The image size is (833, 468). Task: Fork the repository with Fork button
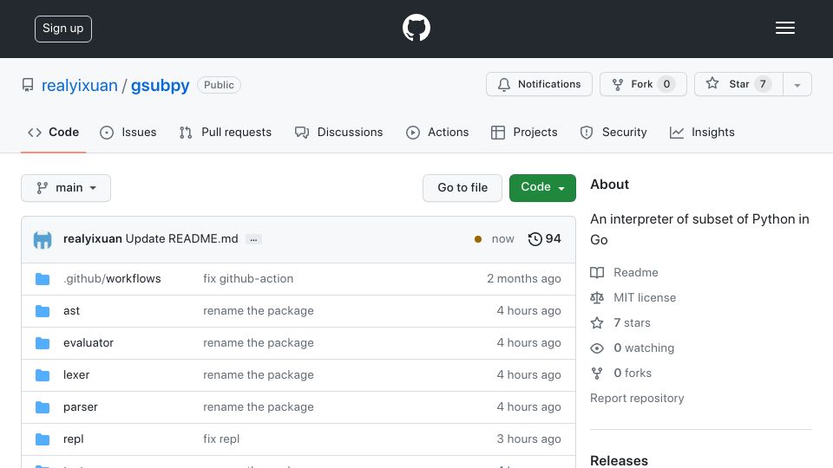coord(643,84)
